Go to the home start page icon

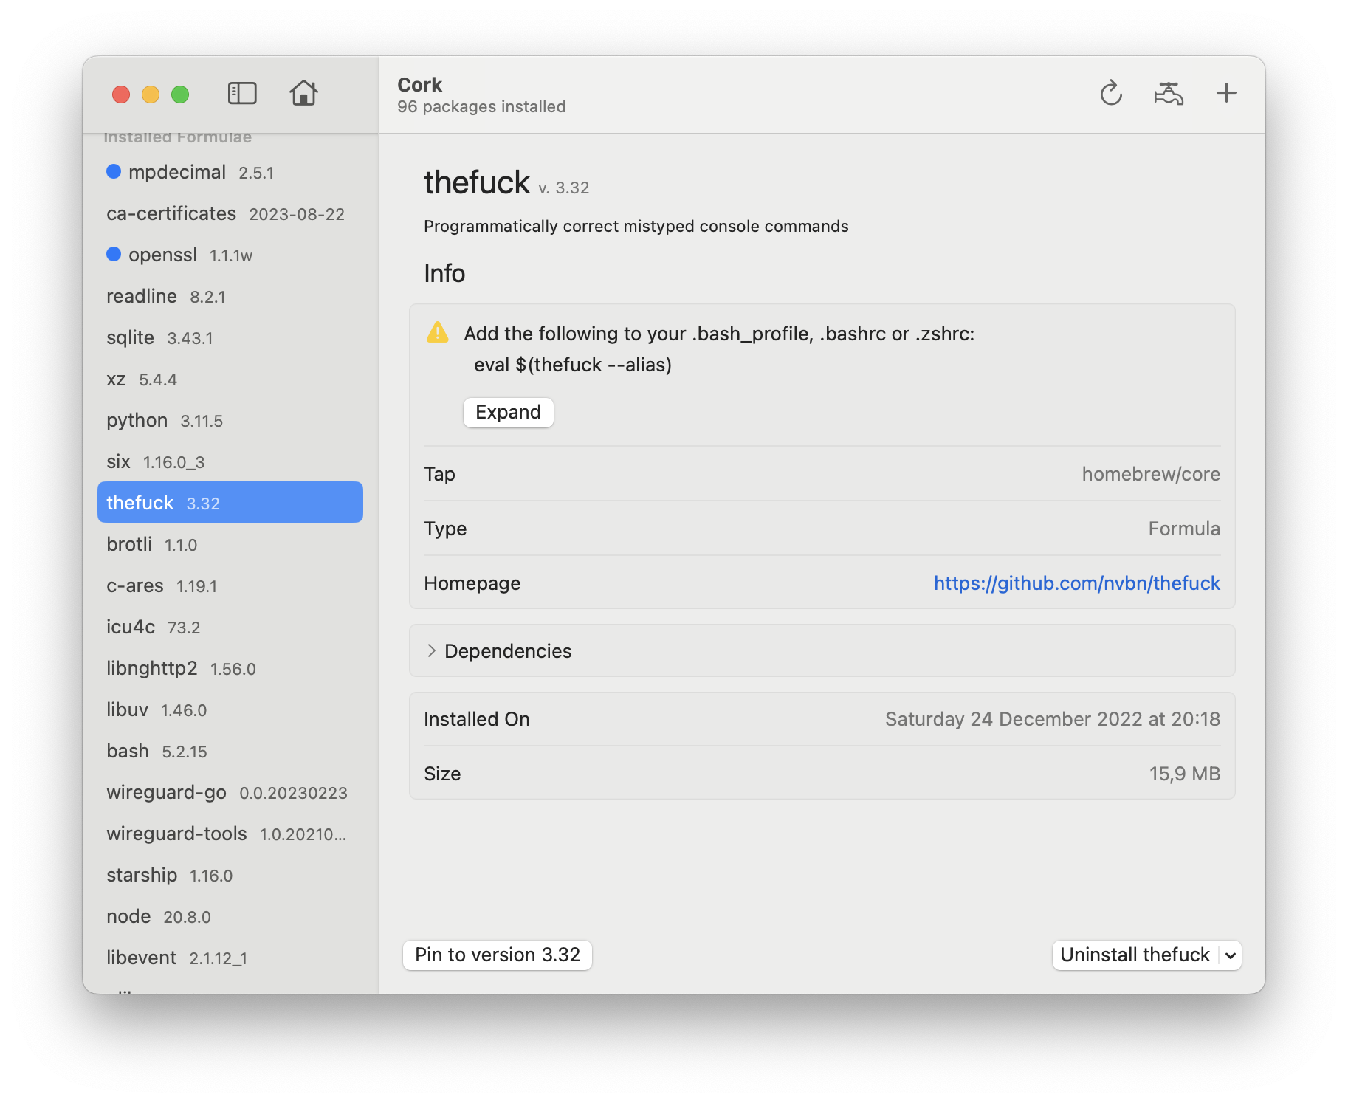click(303, 93)
